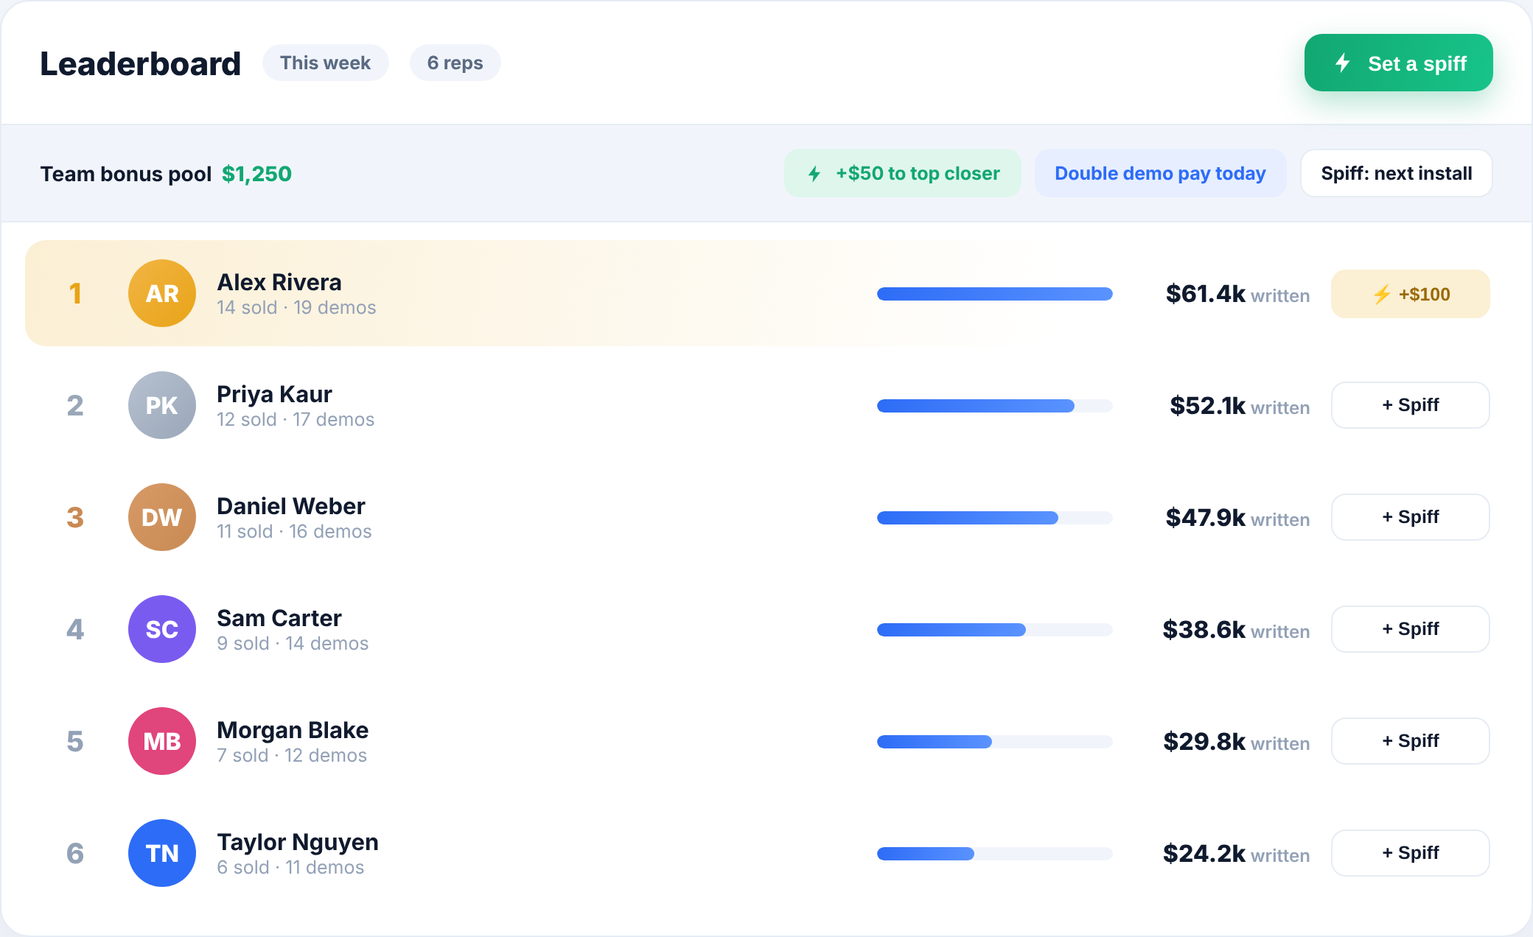Click the 14 sold · 19 demos stat
Viewport: 1533px width, 937px height.
click(296, 307)
